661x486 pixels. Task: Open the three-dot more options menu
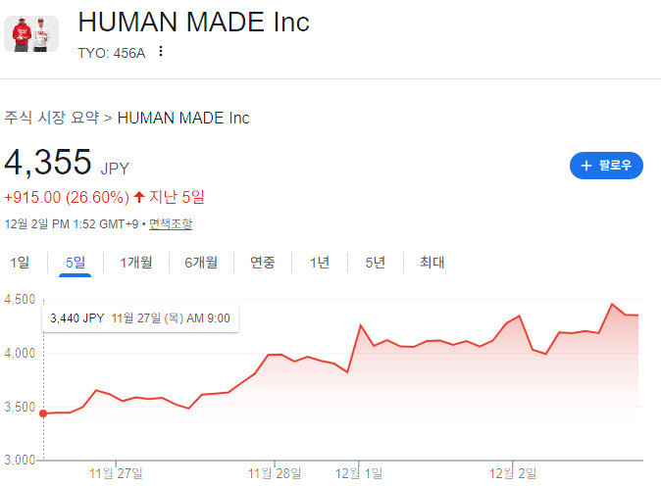coord(161,51)
